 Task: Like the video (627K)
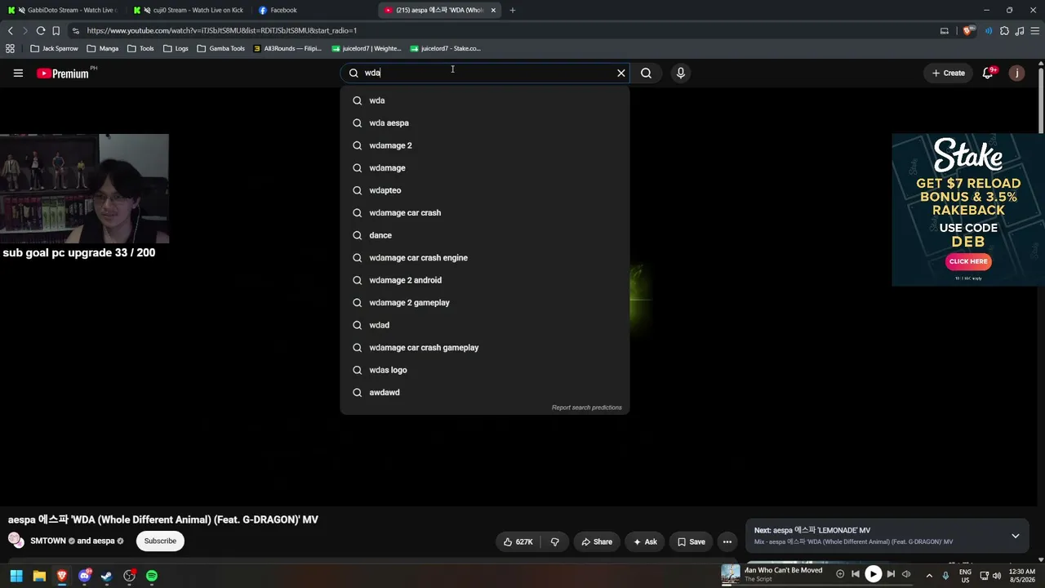[518, 541]
